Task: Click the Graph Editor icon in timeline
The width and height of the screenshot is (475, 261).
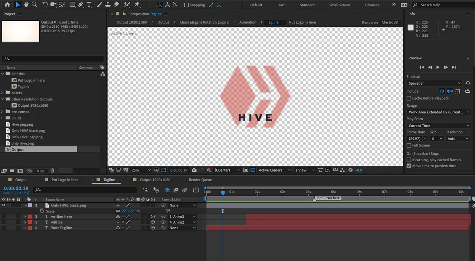Action: point(196,190)
